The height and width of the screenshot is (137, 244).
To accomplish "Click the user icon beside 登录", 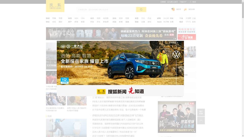I will pos(190,2).
